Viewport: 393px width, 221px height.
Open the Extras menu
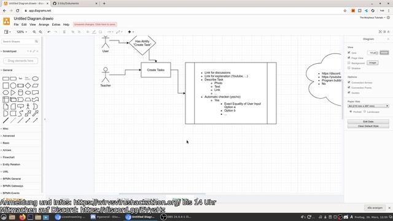coord(56,25)
